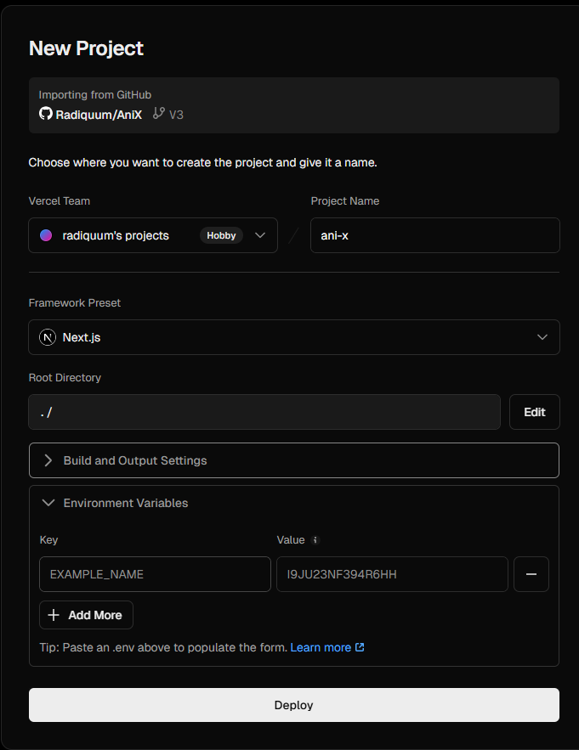Click the info icon next to Value
Screen dimensions: 579x750
click(x=315, y=540)
